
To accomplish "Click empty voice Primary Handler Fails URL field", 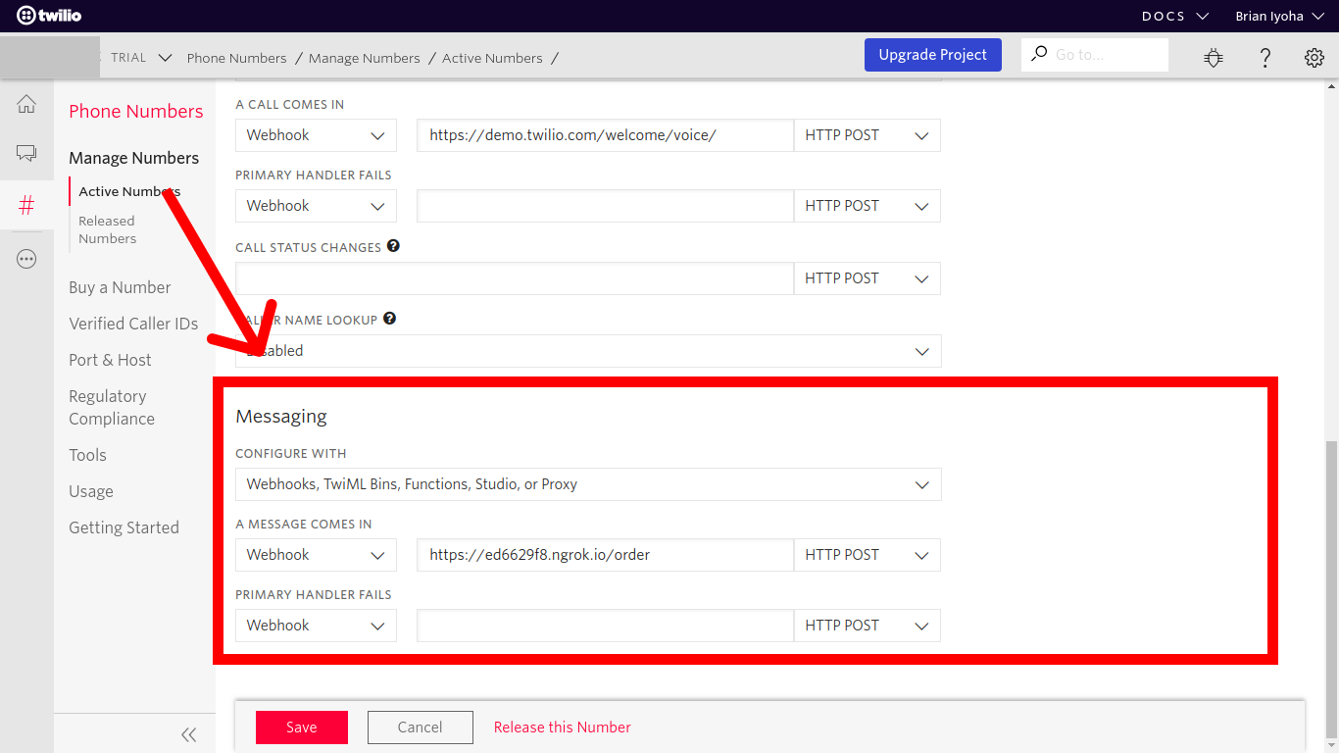I will (x=605, y=206).
